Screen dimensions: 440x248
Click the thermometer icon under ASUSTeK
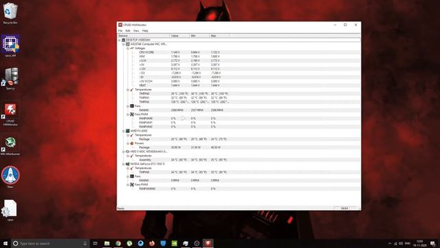click(x=132, y=90)
